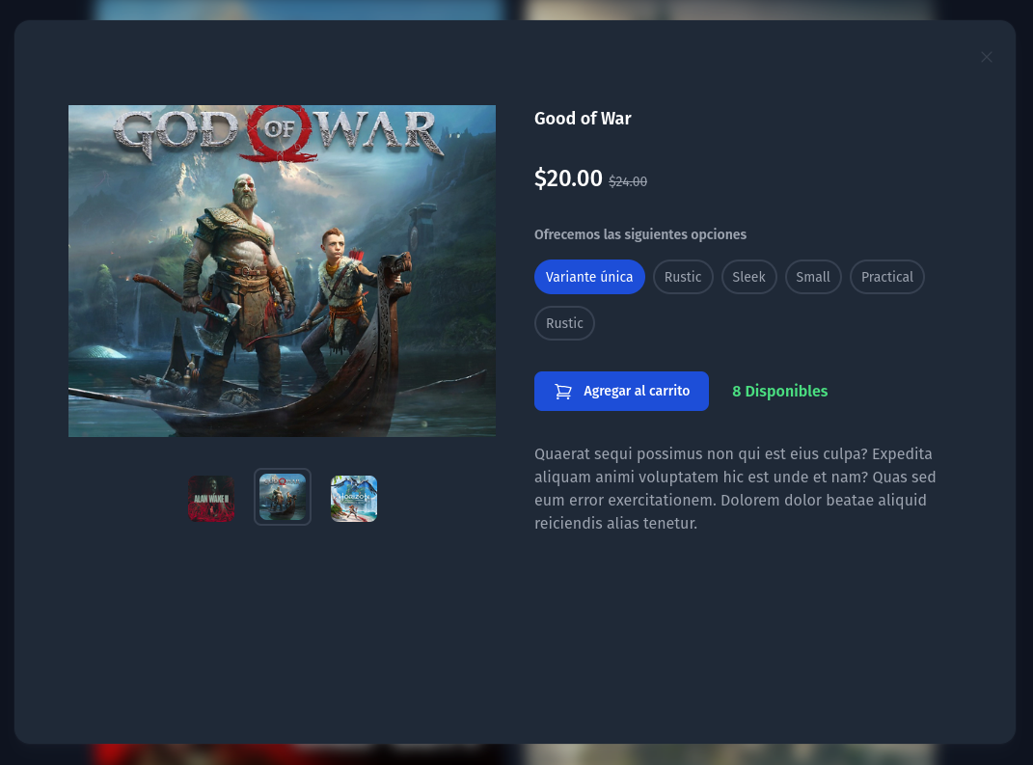Click the "8 Disponibles" stock label
Viewport: 1033px width, 765px height.
(x=780, y=392)
